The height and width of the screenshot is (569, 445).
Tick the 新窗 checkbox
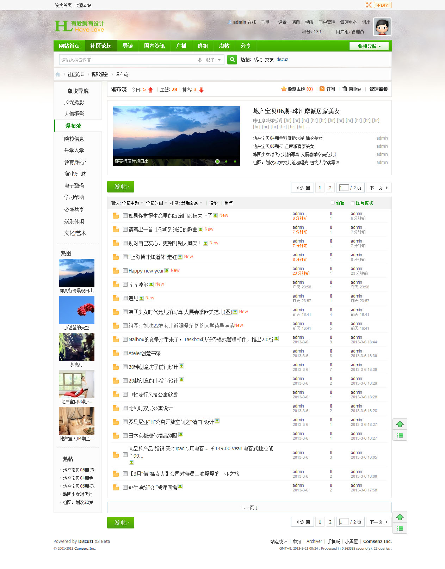[333, 203]
